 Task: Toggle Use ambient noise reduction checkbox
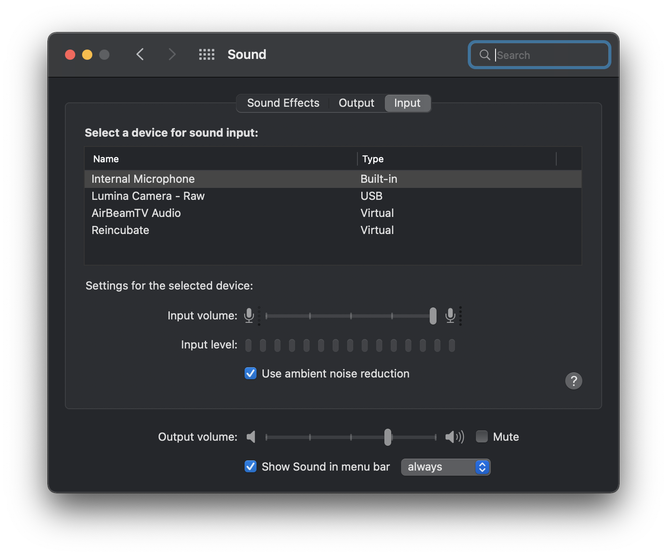pos(251,373)
